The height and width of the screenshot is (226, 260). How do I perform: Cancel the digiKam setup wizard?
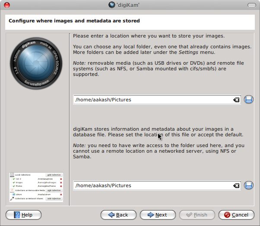pos(236,215)
